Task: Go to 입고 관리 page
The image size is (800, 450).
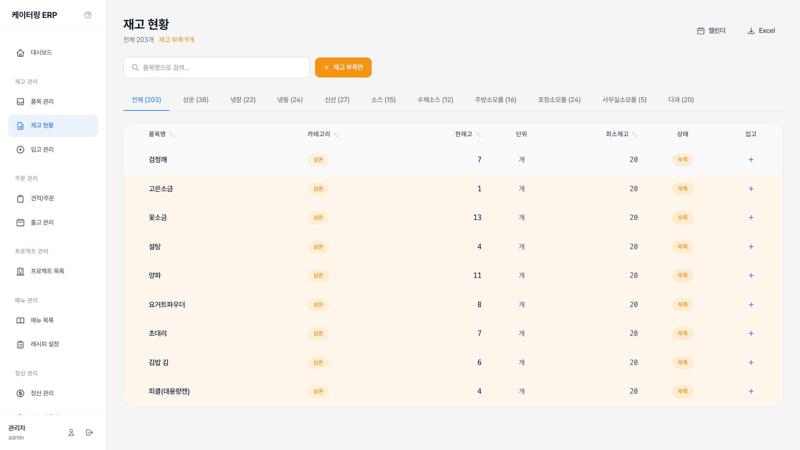Action: [x=53, y=150]
